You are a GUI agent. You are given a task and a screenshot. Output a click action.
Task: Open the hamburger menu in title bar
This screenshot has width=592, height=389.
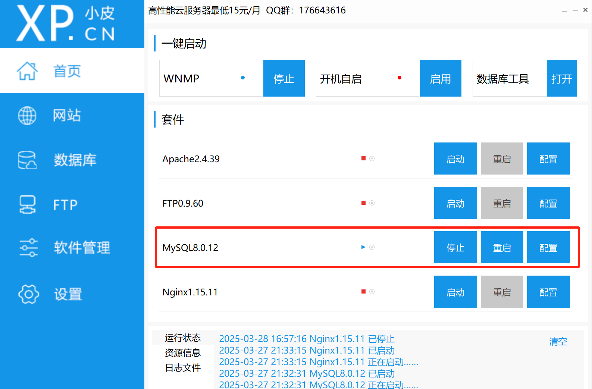[x=565, y=10]
